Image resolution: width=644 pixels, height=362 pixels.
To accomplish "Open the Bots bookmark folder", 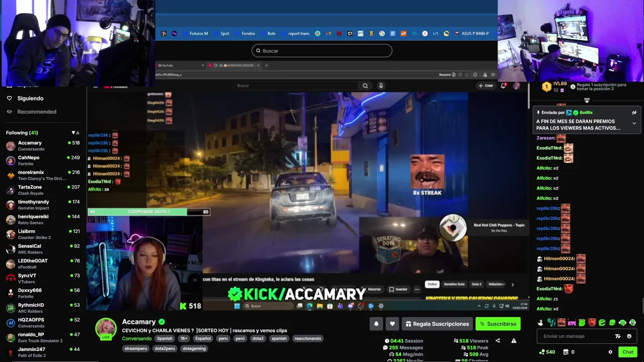I will [268, 34].
